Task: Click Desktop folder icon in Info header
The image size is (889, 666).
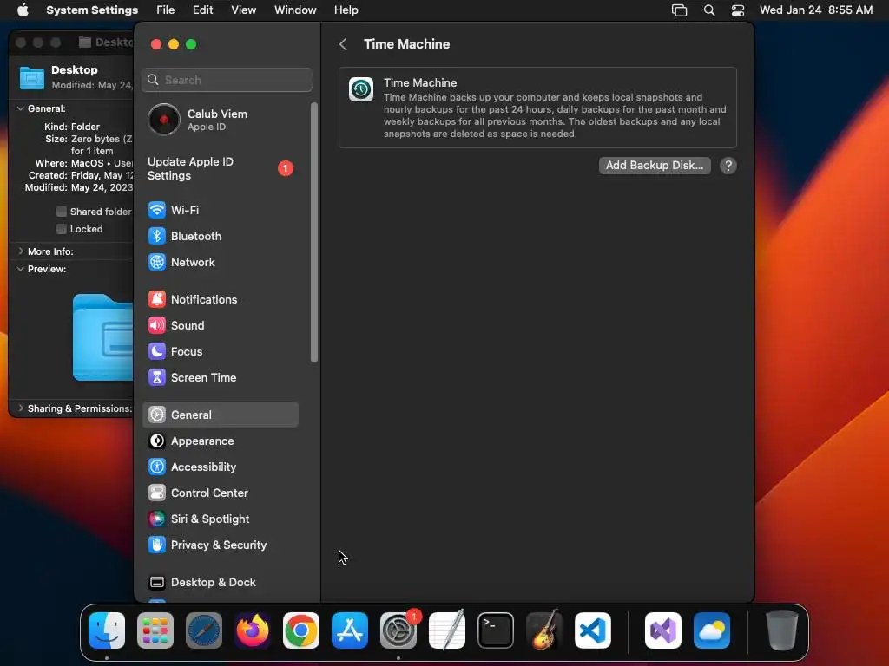Action: click(x=32, y=77)
